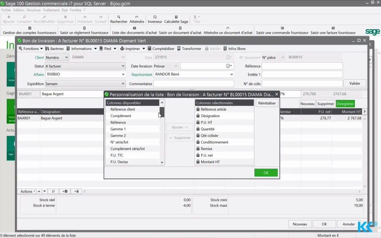Click the move line down arrow
The width and height of the screenshot is (381, 238).
44,191
